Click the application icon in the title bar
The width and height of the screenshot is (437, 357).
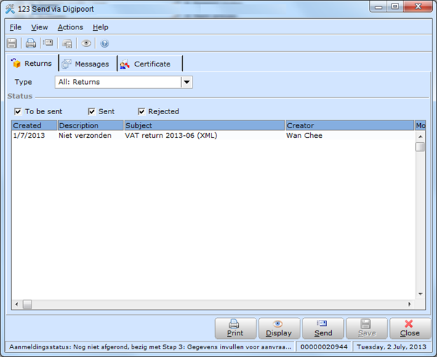(x=10, y=9)
